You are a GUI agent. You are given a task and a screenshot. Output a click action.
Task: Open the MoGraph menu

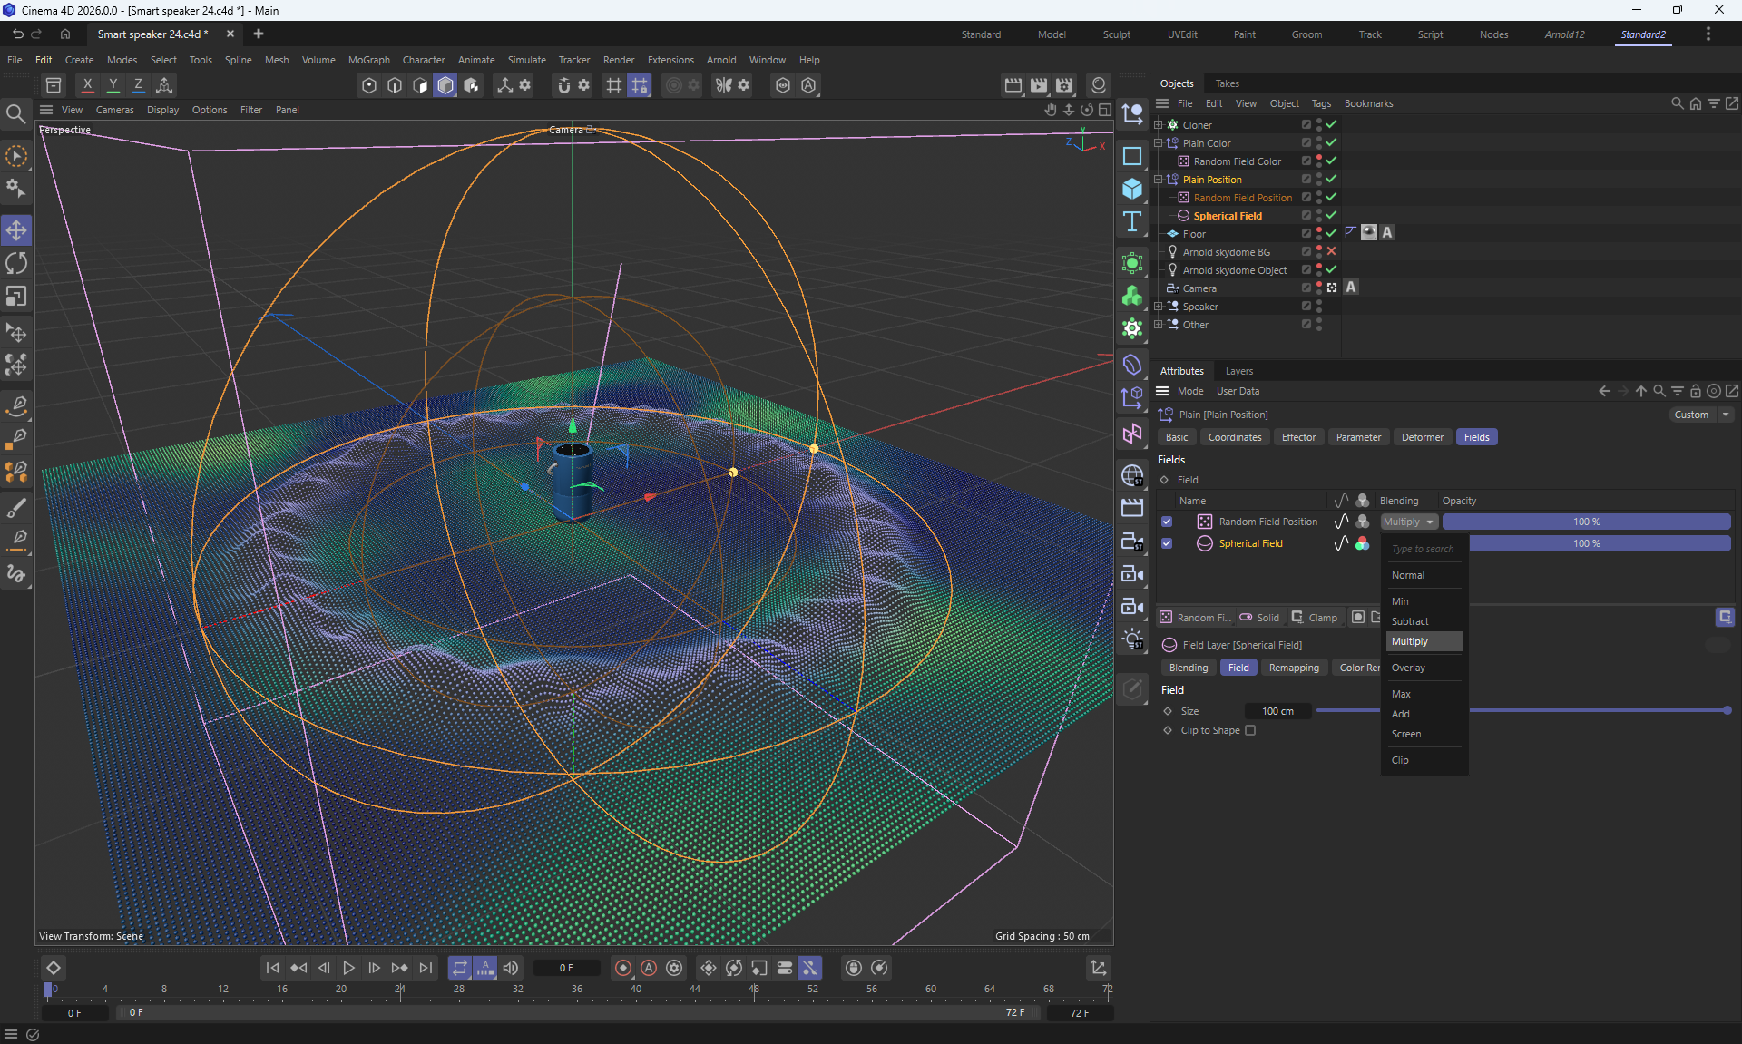coord(368,60)
